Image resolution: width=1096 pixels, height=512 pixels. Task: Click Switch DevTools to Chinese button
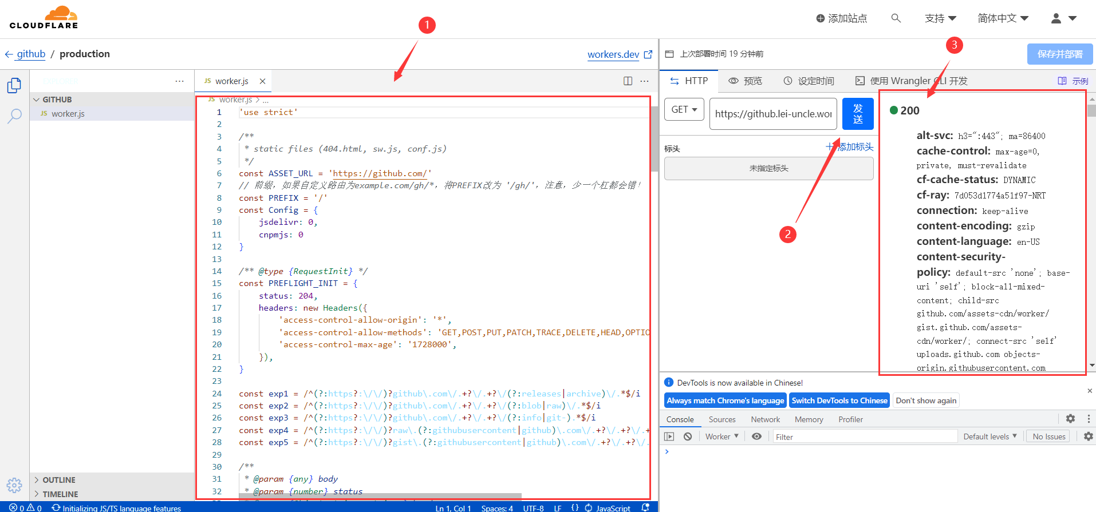click(x=839, y=400)
